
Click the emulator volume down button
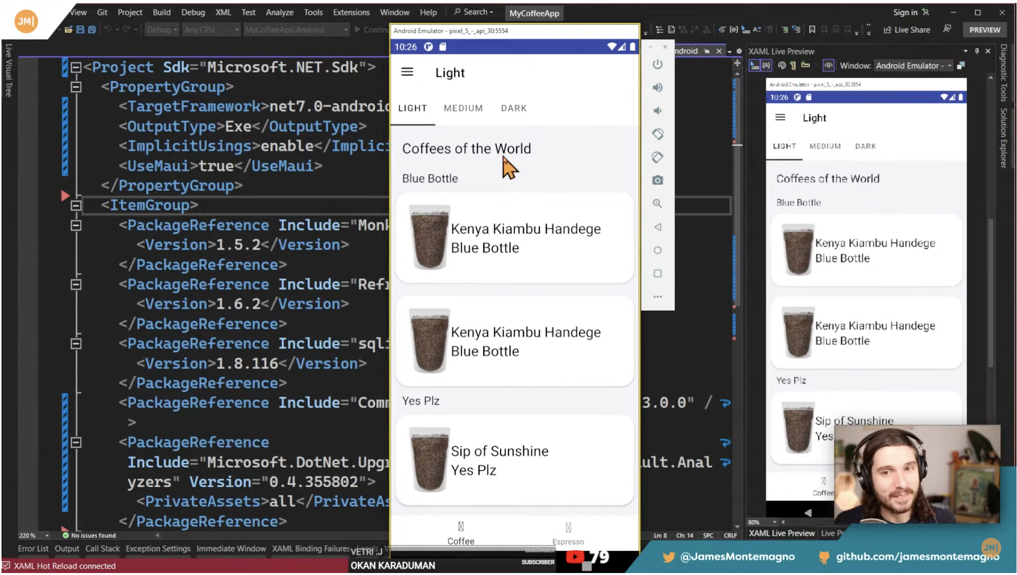pos(657,111)
